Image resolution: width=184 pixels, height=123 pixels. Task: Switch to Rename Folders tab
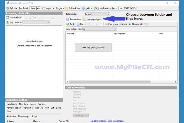click(92, 19)
